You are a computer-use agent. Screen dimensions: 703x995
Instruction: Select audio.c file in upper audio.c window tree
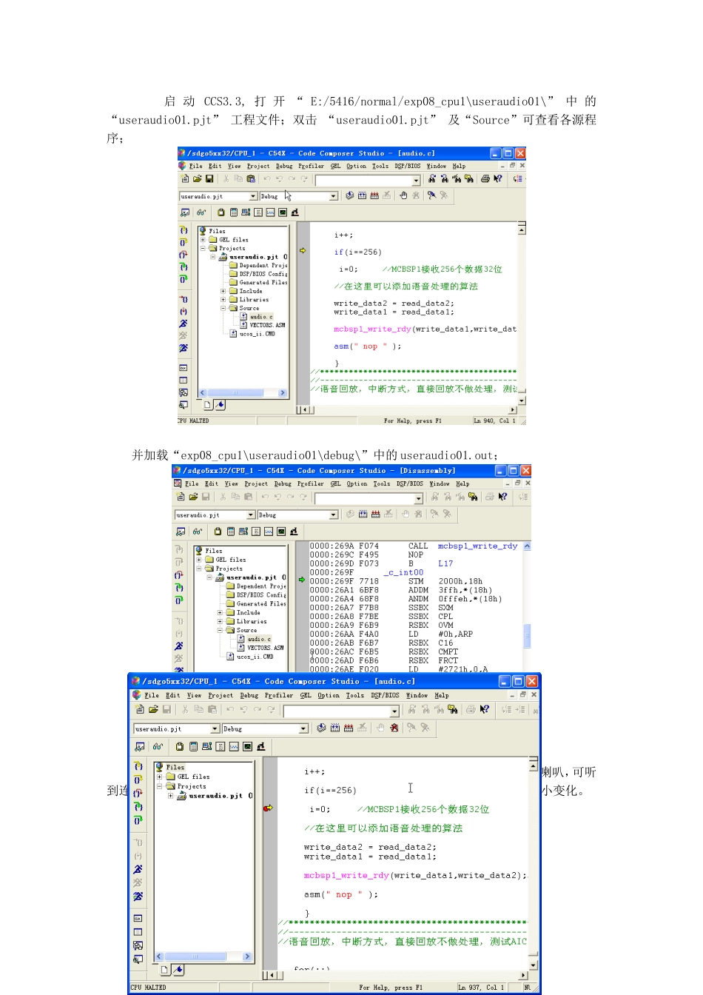260,316
